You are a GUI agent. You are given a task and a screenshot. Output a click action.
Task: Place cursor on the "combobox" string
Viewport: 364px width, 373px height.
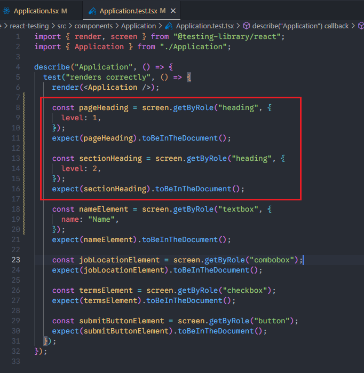[273, 260]
